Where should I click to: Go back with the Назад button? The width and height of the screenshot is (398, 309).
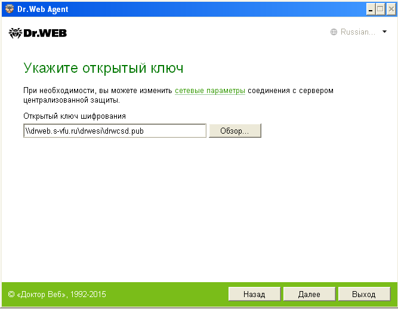click(254, 294)
